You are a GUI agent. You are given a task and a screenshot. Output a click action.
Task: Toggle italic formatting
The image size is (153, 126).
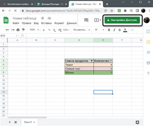tap(114, 30)
